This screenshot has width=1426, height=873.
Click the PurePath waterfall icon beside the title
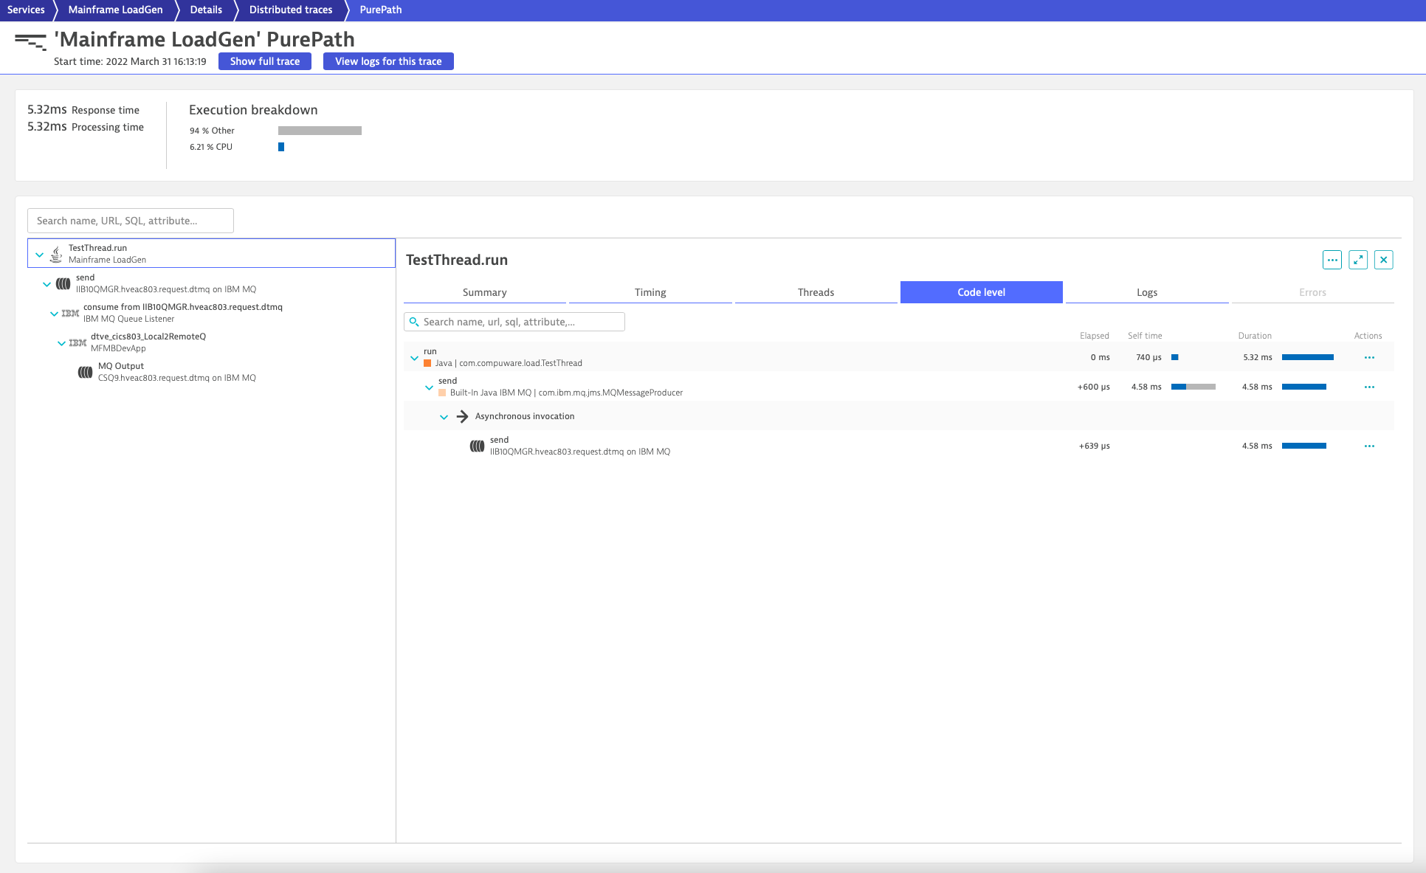(x=30, y=42)
